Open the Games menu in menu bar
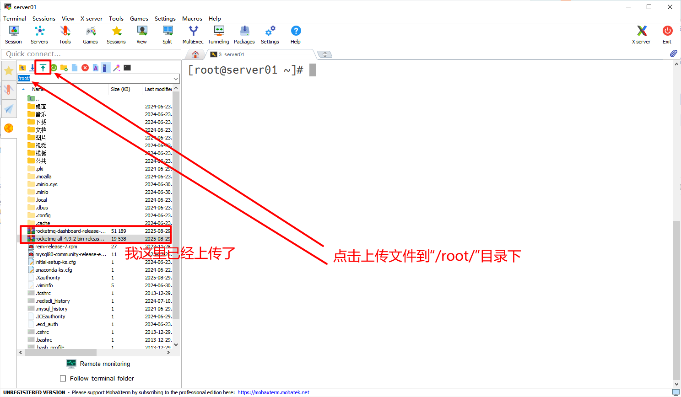 click(139, 18)
